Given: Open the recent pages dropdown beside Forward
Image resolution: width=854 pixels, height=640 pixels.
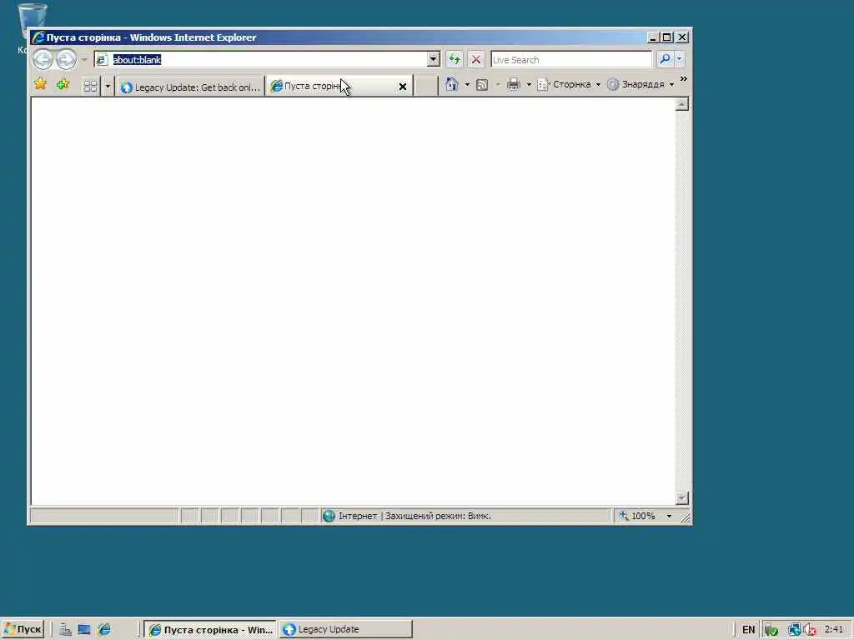Looking at the screenshot, I should [84, 59].
